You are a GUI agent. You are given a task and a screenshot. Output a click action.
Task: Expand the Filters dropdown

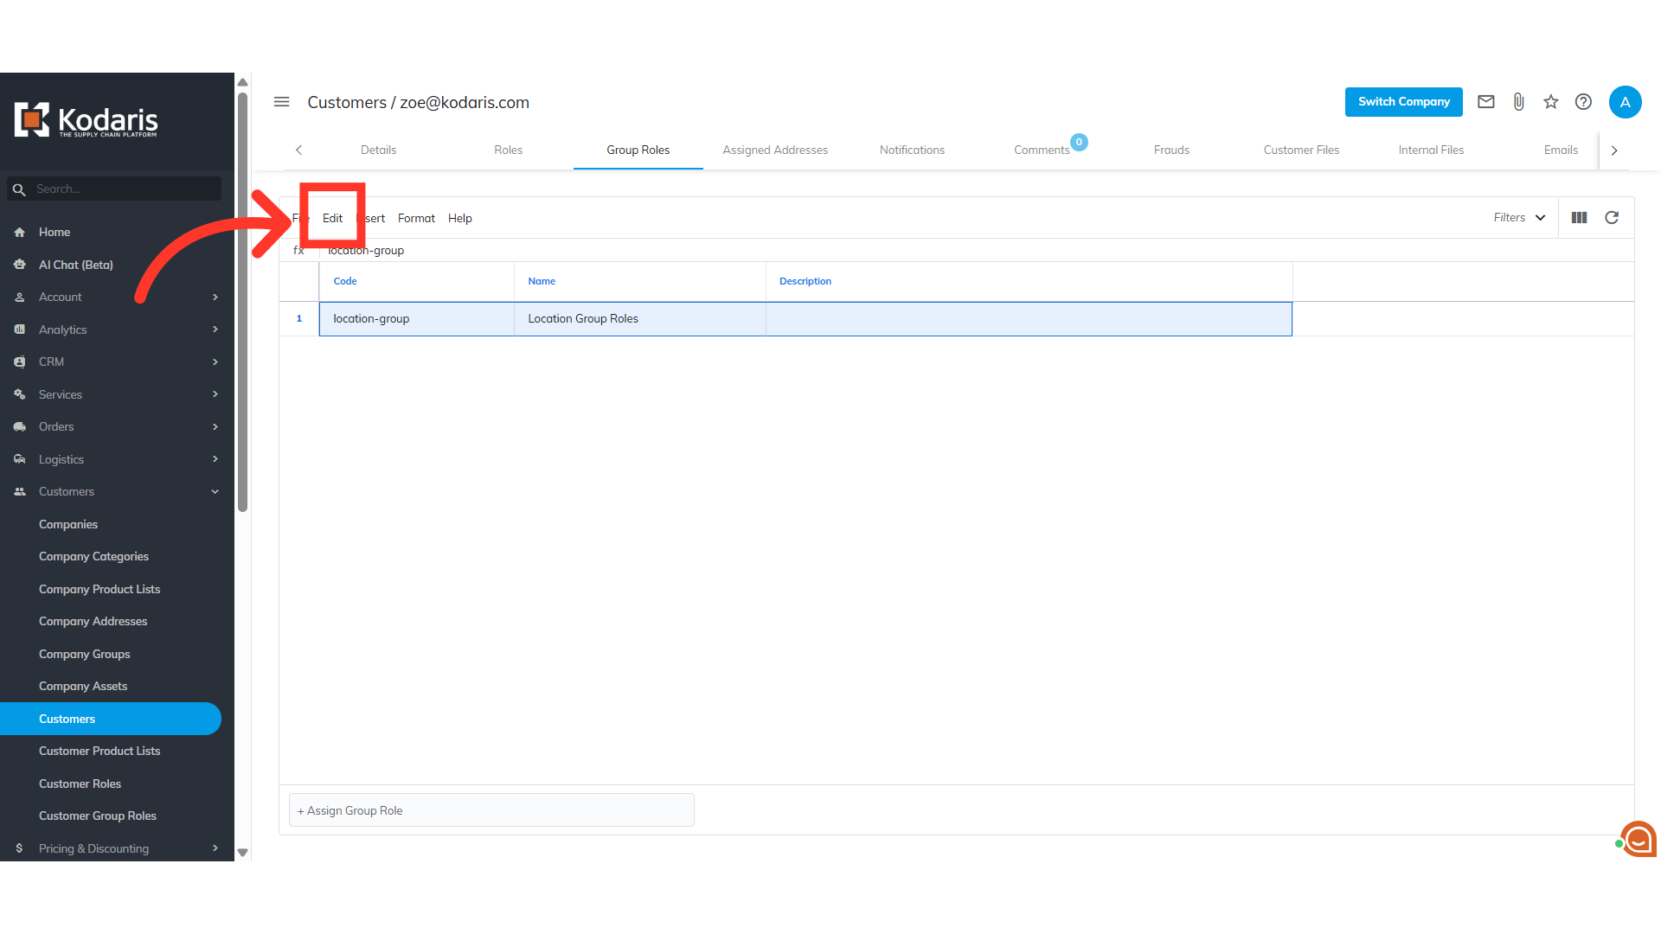tap(1519, 218)
